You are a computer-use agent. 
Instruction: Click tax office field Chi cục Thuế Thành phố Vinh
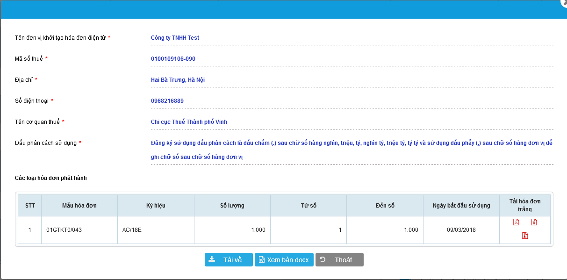click(189, 122)
